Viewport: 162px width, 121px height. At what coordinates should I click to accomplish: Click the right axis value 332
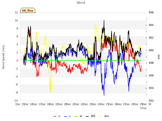(151, 101)
